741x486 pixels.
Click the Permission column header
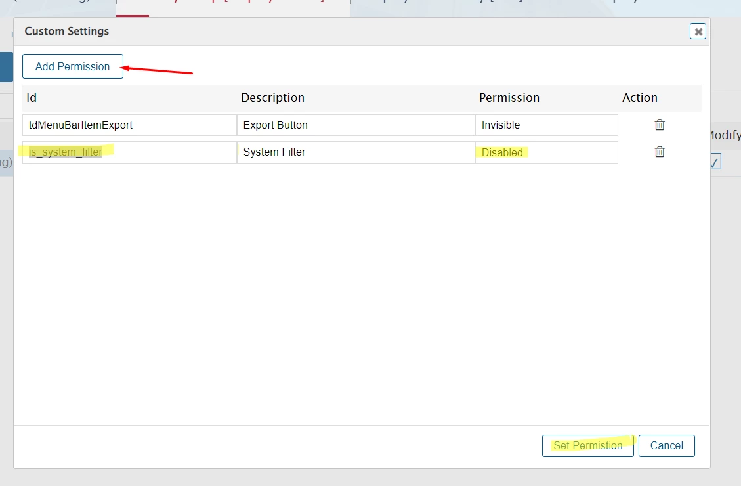tap(509, 98)
